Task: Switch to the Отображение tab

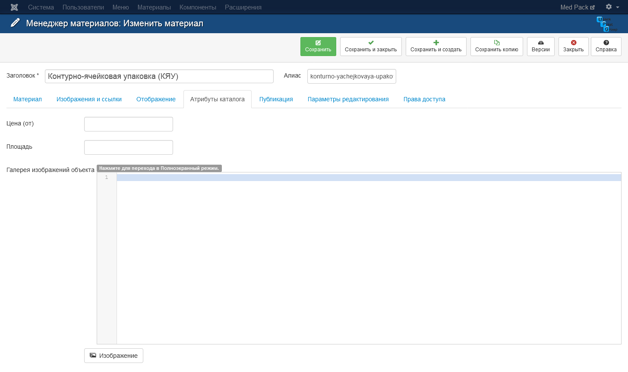Action: (156, 99)
